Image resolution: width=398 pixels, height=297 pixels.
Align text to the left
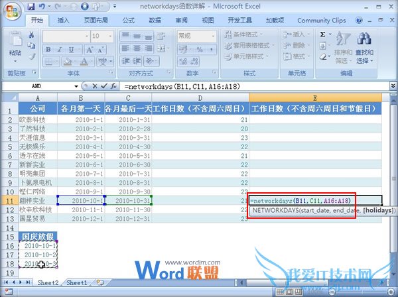[x=125, y=48]
